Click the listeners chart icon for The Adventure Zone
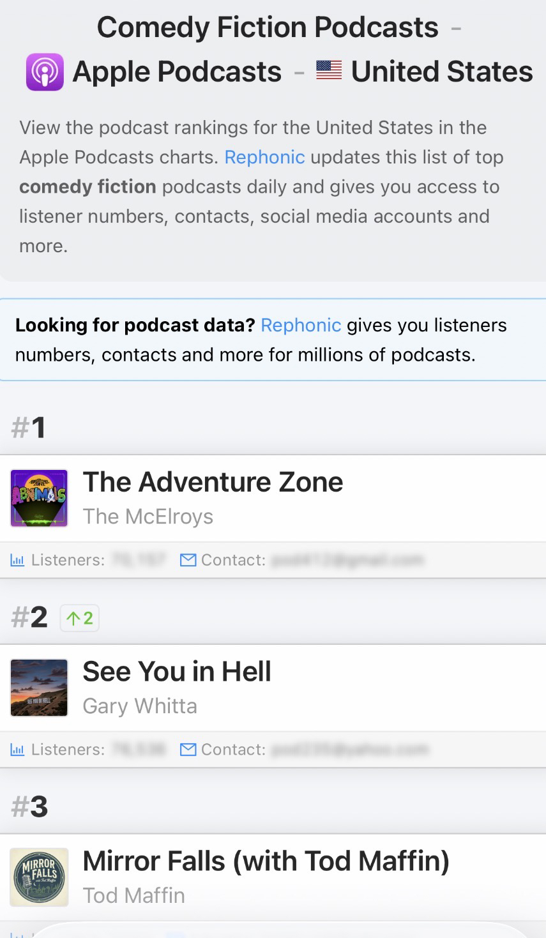546x938 pixels. point(17,561)
